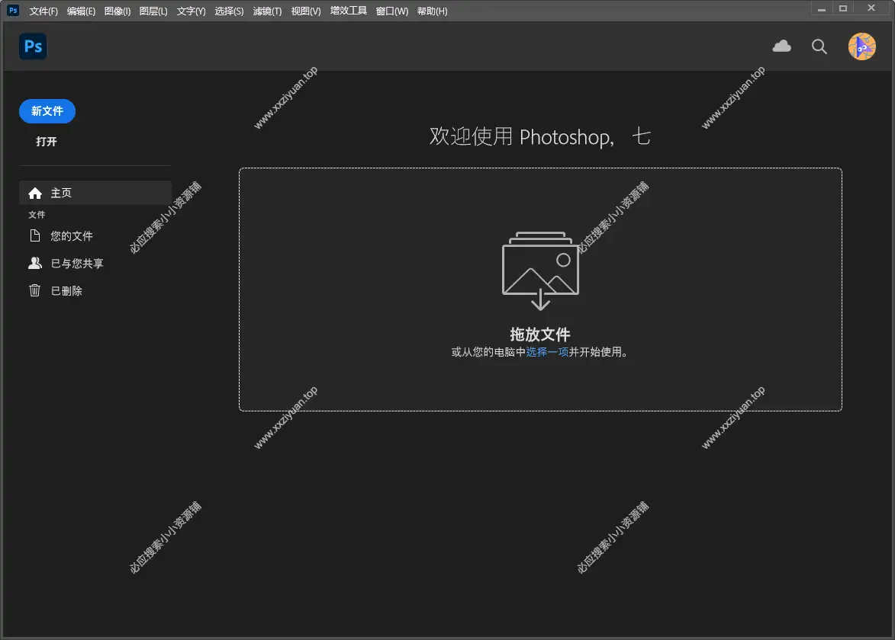Click the 打开 button
Screen dimensions: 895x640
click(x=47, y=142)
